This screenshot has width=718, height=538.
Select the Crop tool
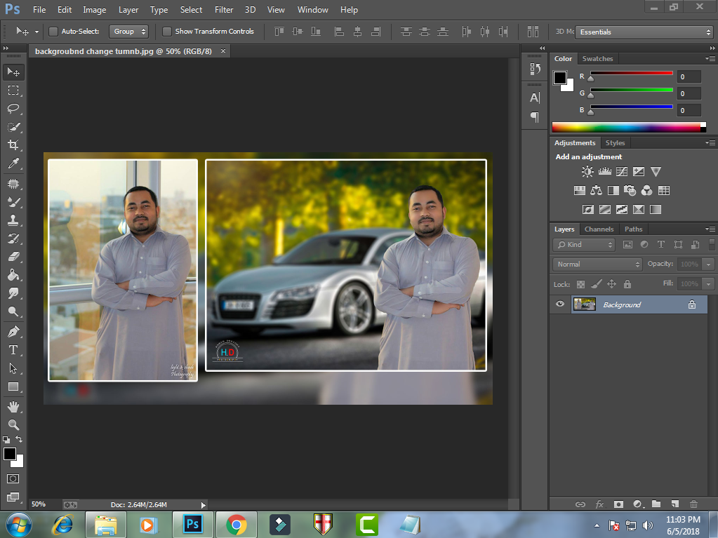click(13, 145)
